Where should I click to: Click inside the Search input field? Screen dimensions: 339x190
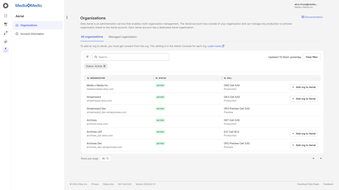click(x=130, y=57)
